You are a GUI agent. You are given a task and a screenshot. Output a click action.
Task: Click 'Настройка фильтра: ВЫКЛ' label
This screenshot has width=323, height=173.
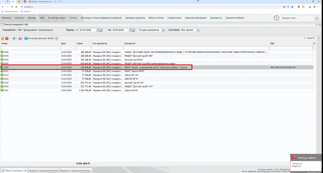click(x=41, y=39)
